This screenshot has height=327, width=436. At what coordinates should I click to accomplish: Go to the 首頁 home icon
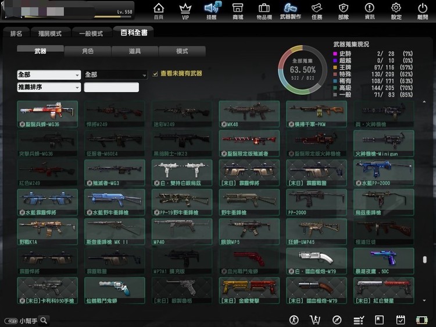click(159, 11)
